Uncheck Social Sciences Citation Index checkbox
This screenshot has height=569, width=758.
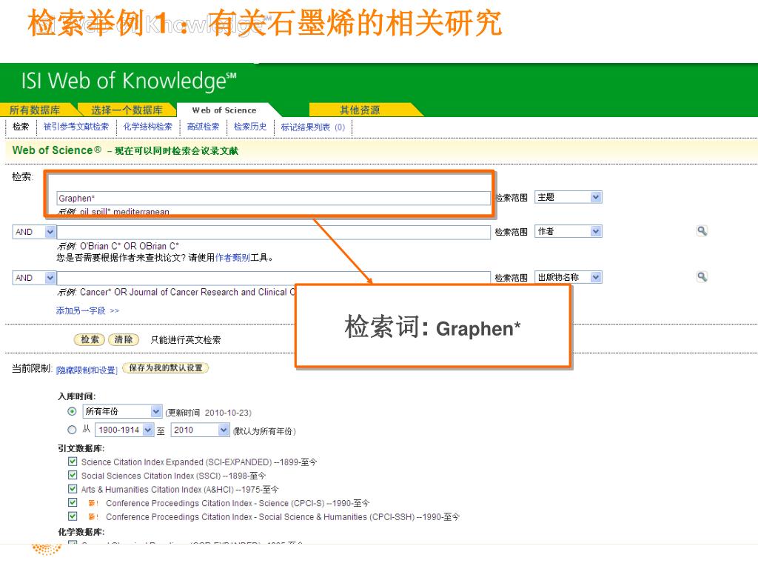coord(73,475)
